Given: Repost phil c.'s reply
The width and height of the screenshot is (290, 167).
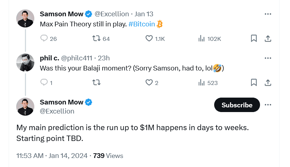Looking at the screenshot, I should click(x=97, y=83).
